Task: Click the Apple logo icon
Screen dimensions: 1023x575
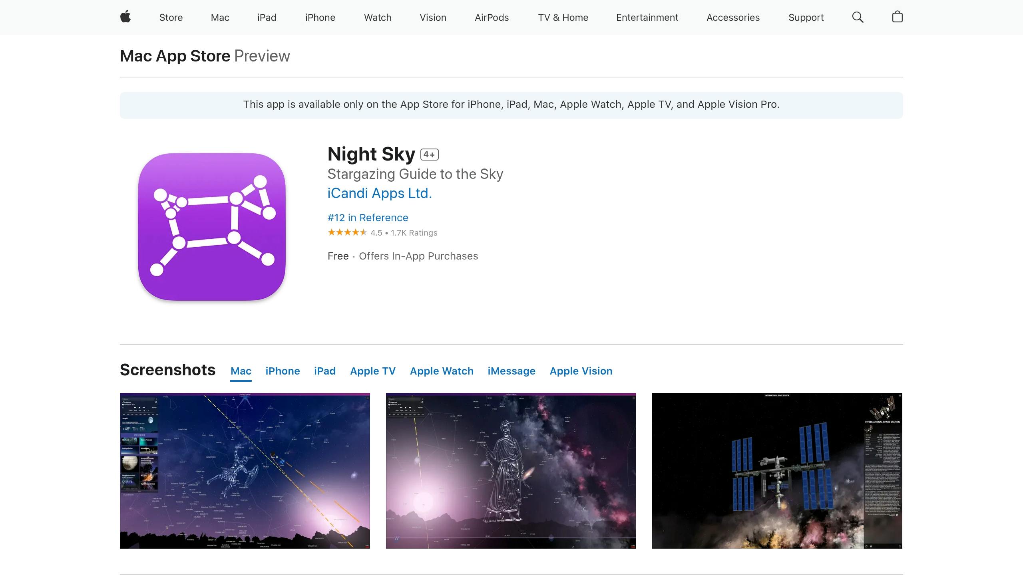Action: pyautogui.click(x=125, y=17)
